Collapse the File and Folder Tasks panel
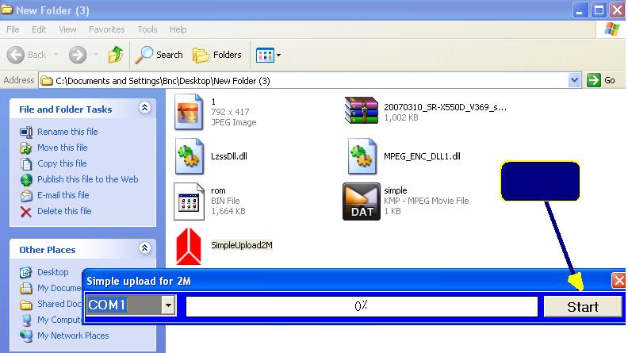This screenshot has height=353, width=628. (x=144, y=109)
